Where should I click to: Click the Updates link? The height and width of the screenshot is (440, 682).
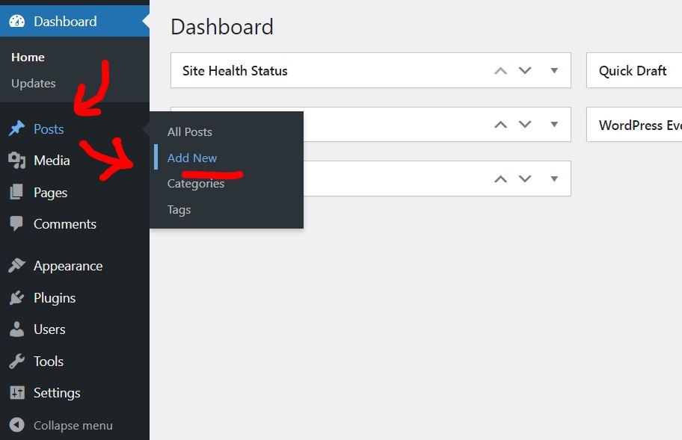(x=33, y=84)
